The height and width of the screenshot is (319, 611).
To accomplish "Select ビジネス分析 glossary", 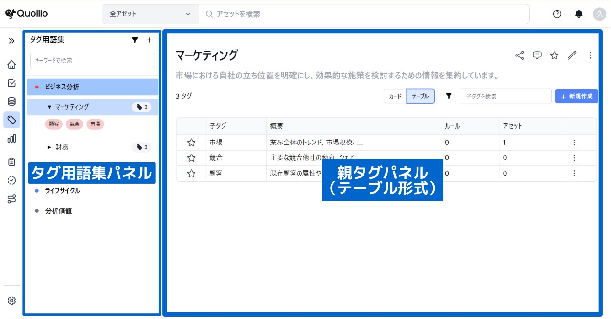I will pyautogui.click(x=92, y=87).
